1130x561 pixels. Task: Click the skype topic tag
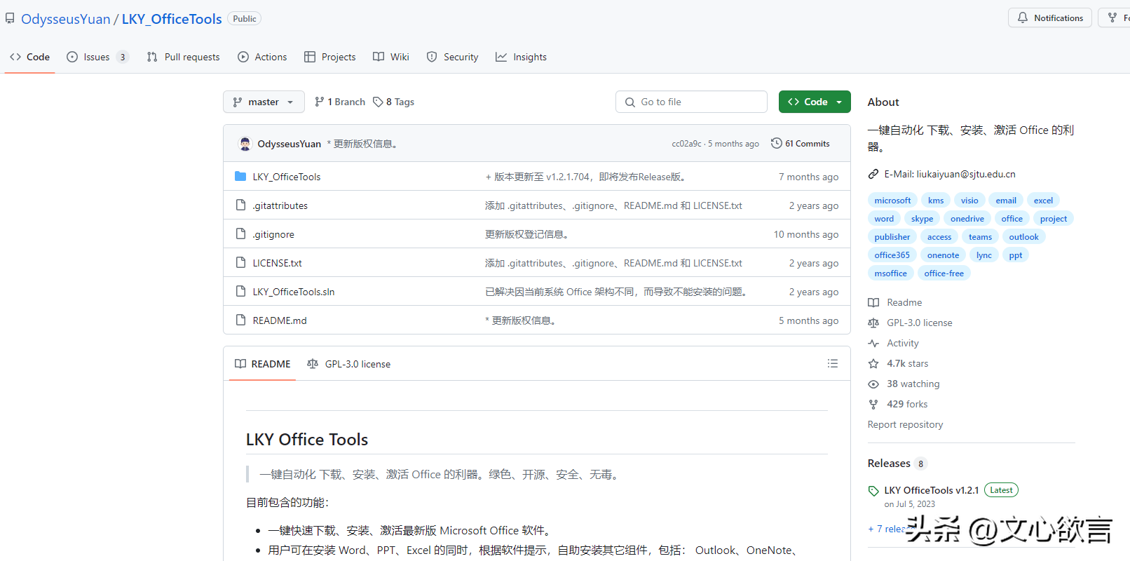pos(922,219)
